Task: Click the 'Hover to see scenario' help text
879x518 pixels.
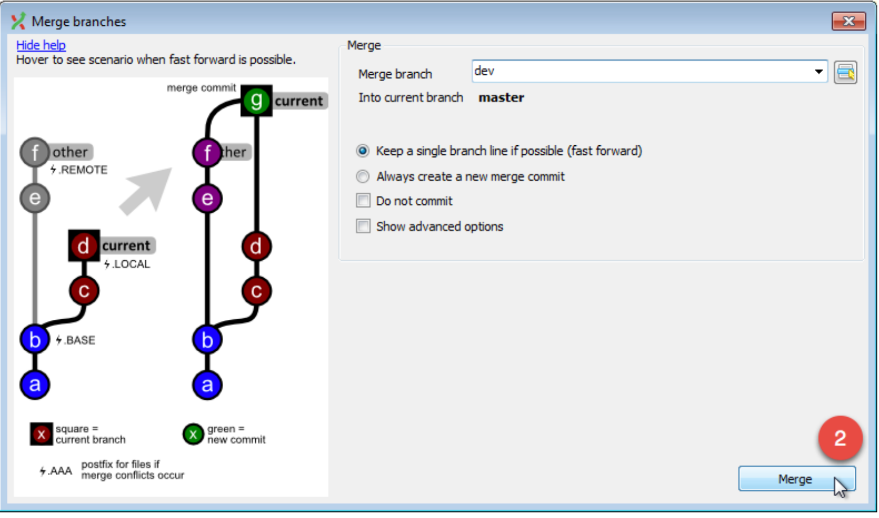Action: pos(156,60)
